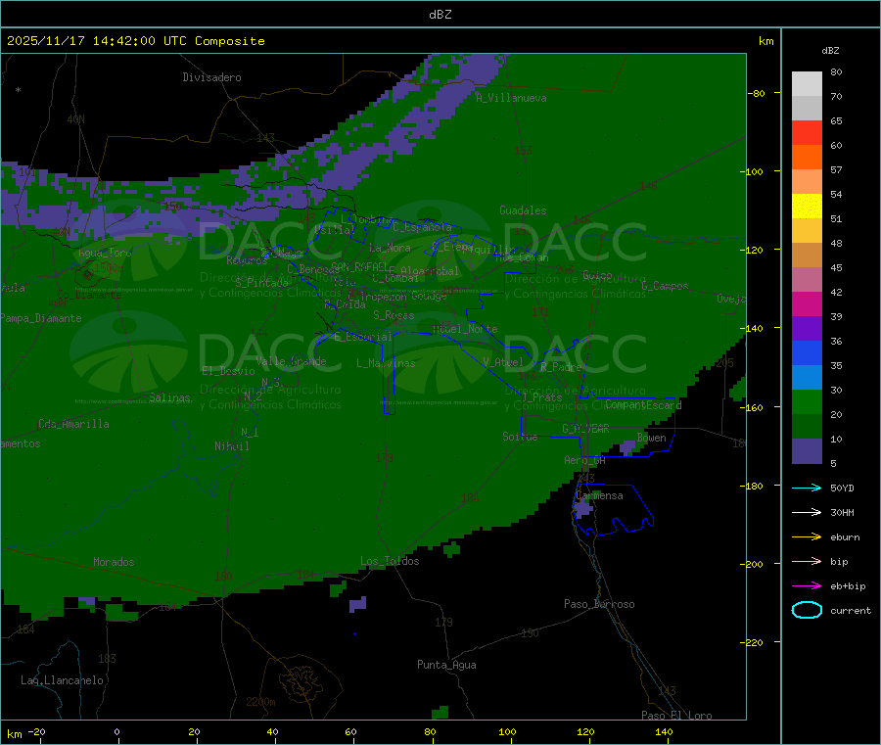881x745 pixels.
Task: Click the 'E_Escorial' map label
Action: point(363,337)
